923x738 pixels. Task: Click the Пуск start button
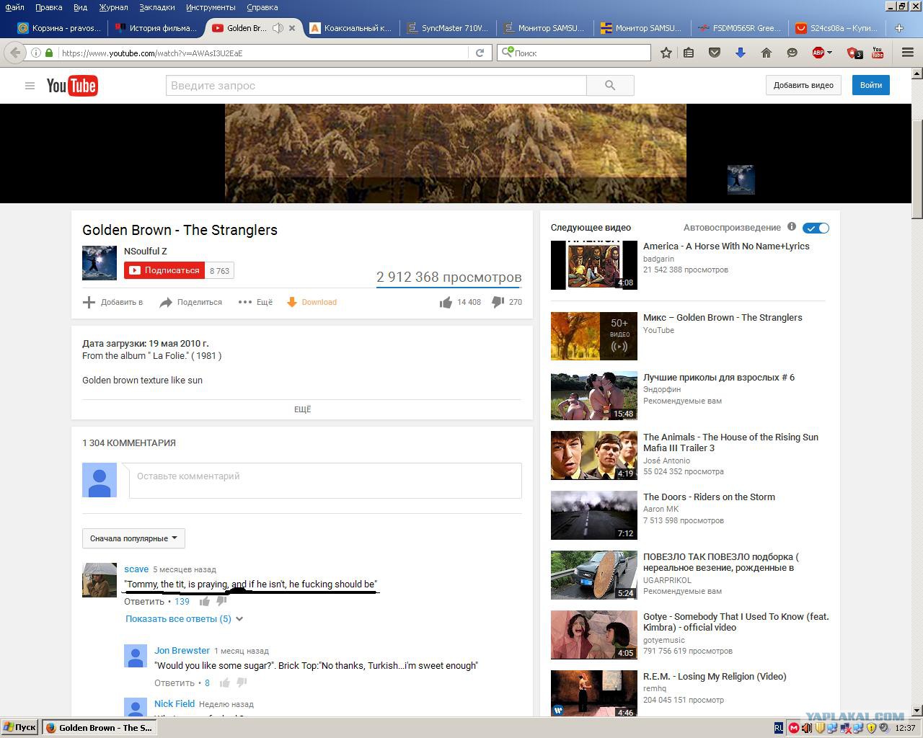coord(19,727)
